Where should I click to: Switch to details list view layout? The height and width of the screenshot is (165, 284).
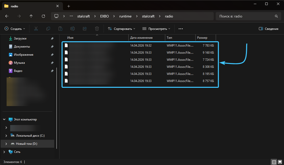274,162
